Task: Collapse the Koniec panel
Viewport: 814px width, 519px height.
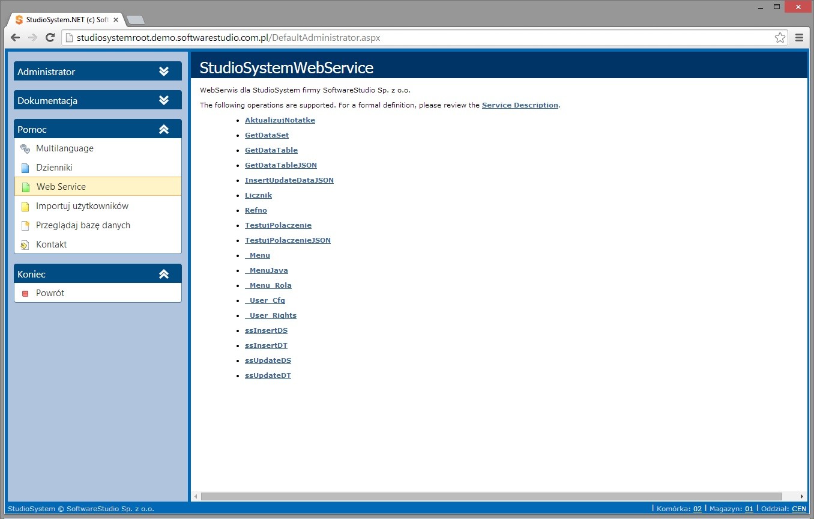Action: 98,274
